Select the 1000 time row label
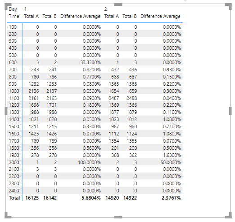This screenshot has width=235, height=222. click(14, 91)
